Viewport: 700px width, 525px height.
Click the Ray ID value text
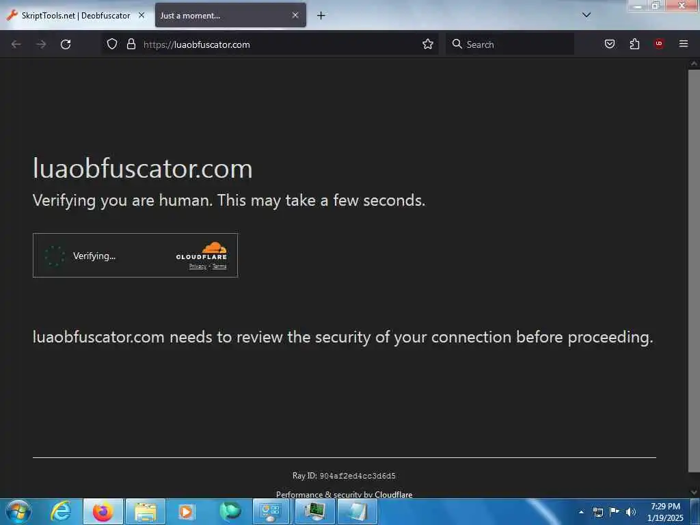(357, 476)
